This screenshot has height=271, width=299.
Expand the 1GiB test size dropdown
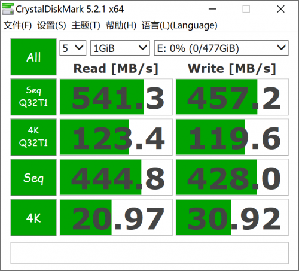click(120, 48)
